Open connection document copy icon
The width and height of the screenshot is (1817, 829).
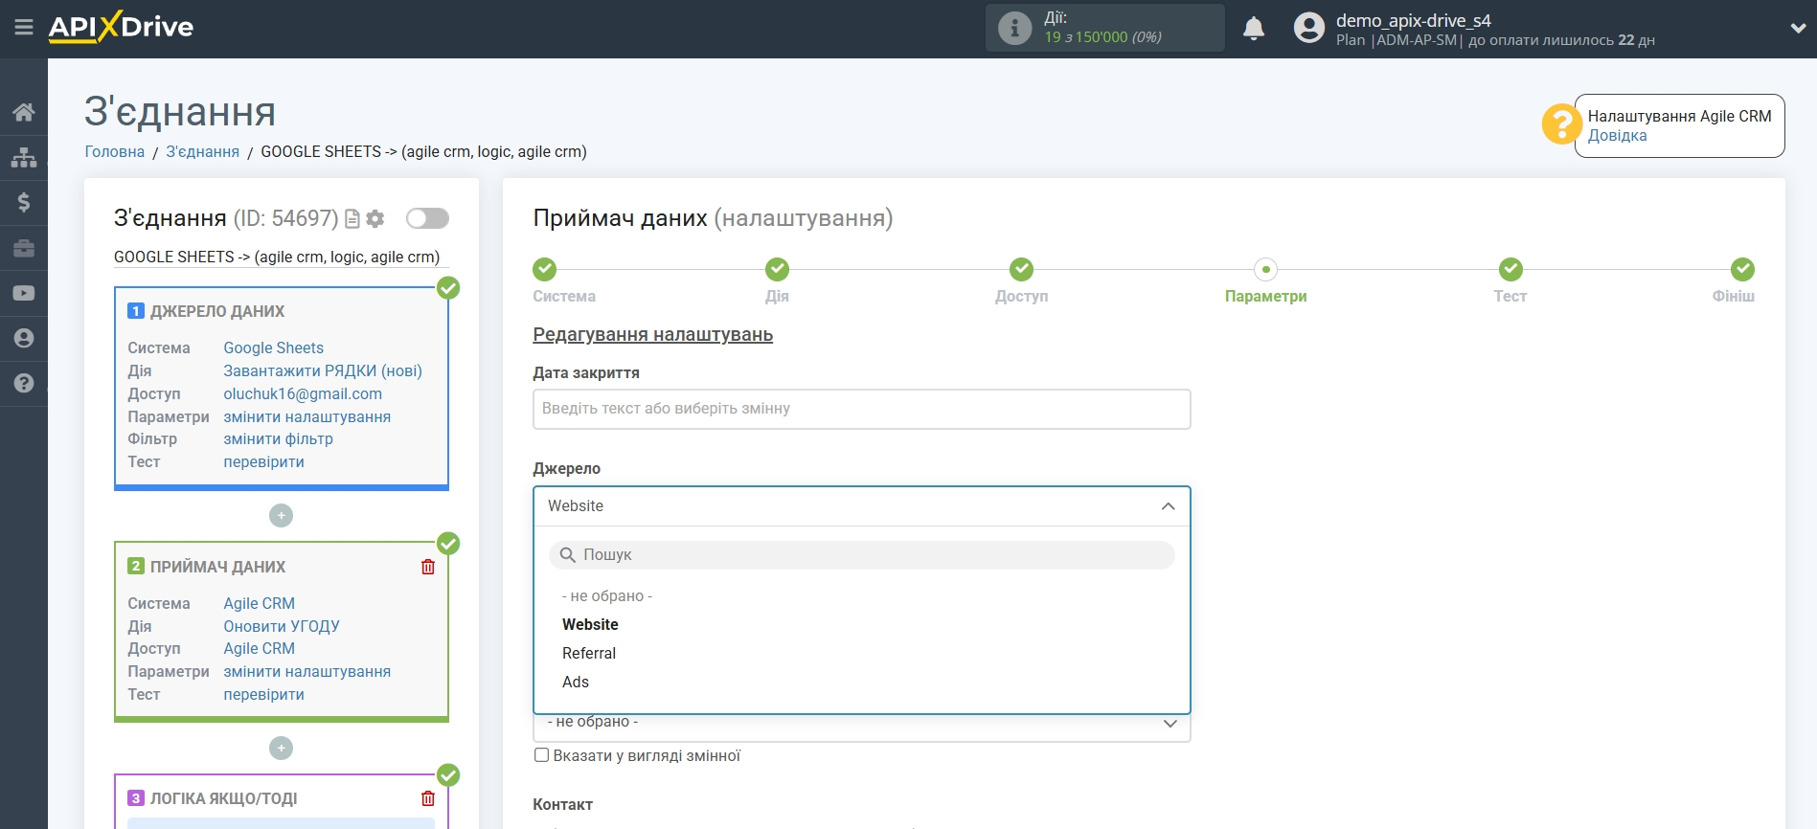[x=352, y=219]
